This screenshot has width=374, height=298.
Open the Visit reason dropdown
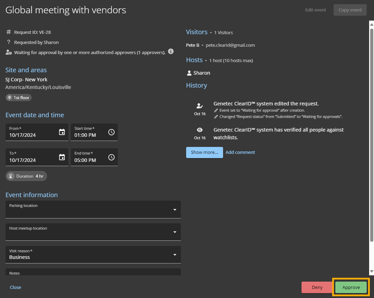[175, 255]
